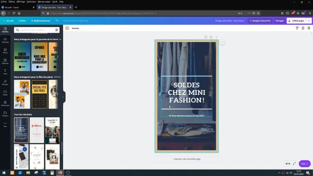Open Outils menu in Firefox
313x176 pixels.
[55, 1]
